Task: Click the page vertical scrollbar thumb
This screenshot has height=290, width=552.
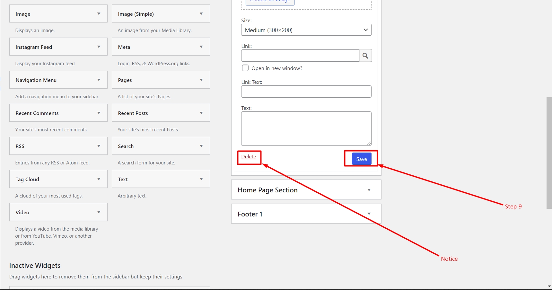Action: [549, 153]
